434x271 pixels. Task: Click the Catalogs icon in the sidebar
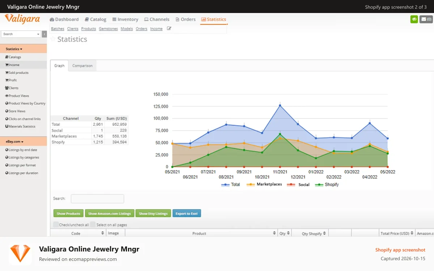point(7,57)
